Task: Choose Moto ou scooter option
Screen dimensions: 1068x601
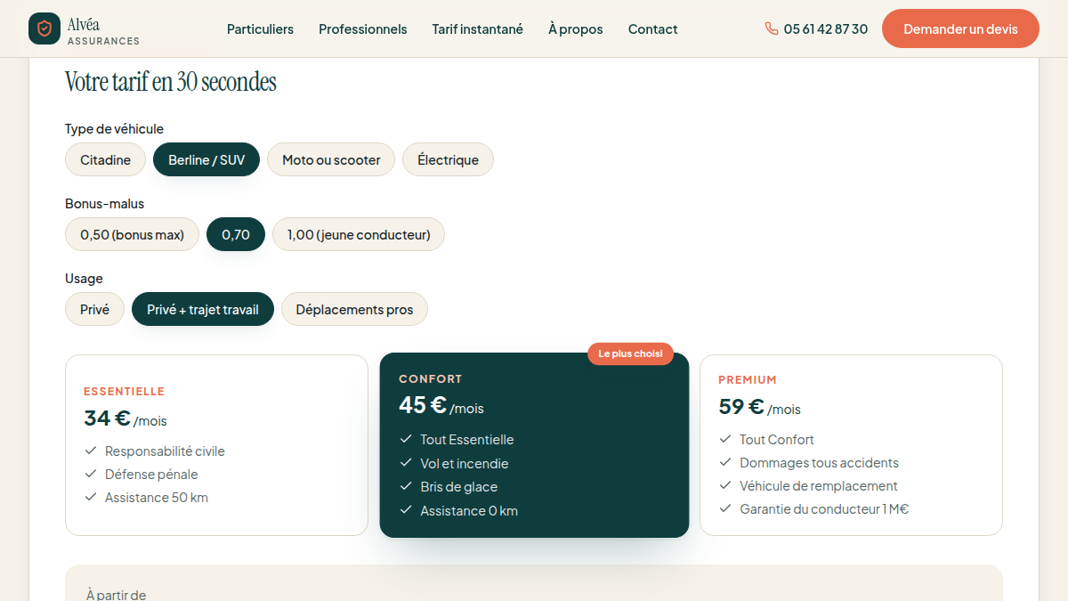Action: [331, 159]
